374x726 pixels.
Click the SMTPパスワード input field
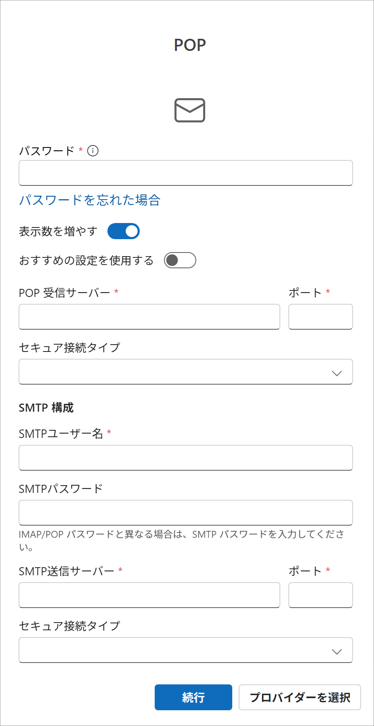tap(186, 513)
